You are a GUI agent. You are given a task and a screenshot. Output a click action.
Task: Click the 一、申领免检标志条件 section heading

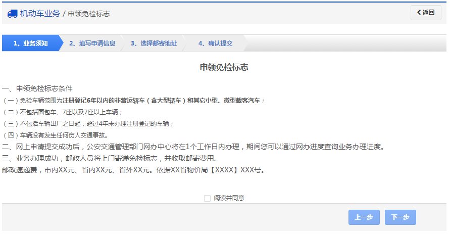37,88
